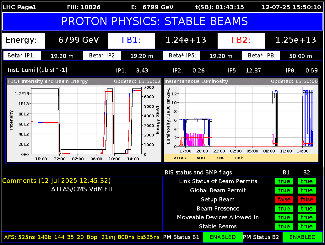Click the I B1 label box

click(131, 40)
